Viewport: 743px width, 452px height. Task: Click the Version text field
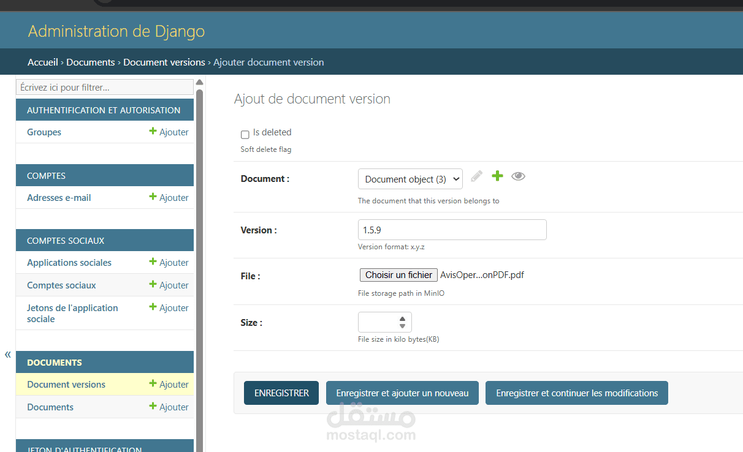tap(452, 230)
